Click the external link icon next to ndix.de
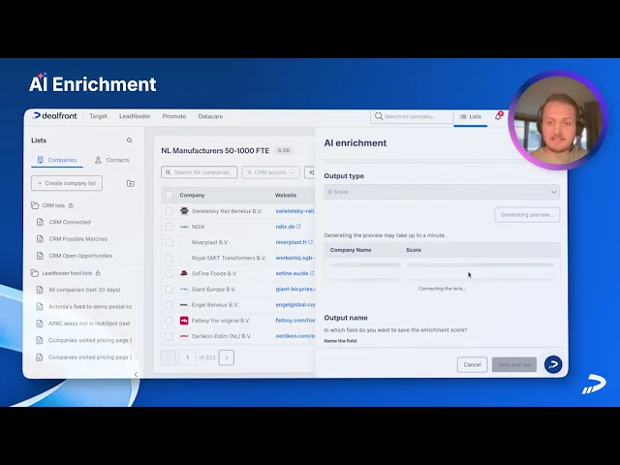 point(298,227)
